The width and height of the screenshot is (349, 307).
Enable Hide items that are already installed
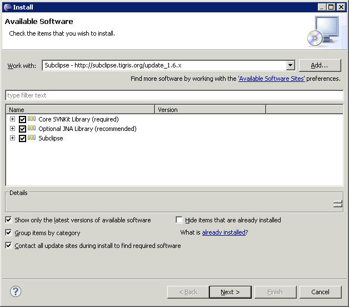click(179, 220)
